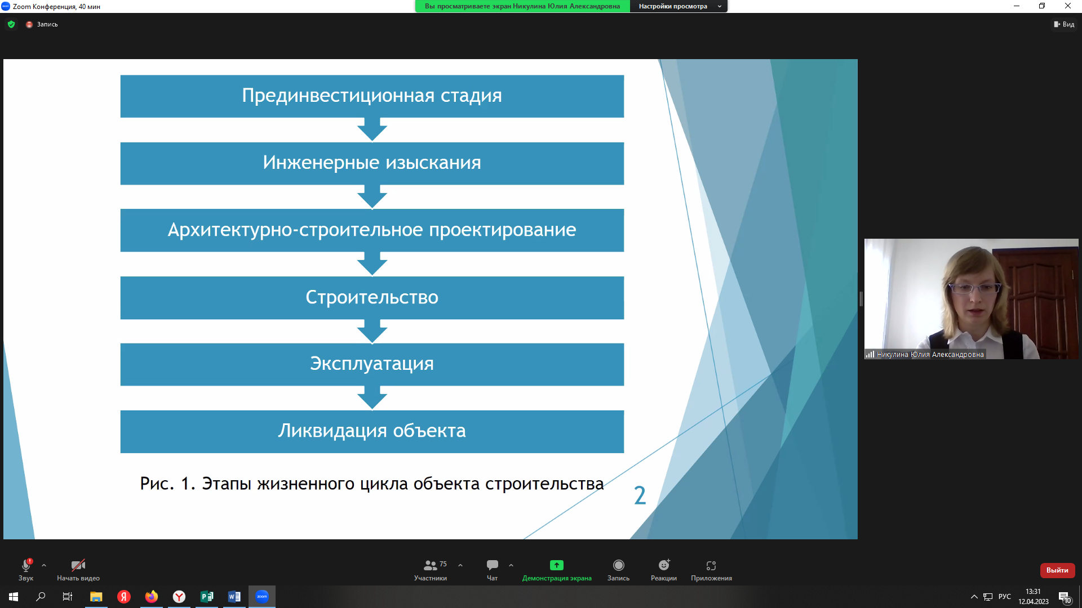Switch to Firefox in taskbar
This screenshot has height=608, width=1082.
[x=151, y=597]
